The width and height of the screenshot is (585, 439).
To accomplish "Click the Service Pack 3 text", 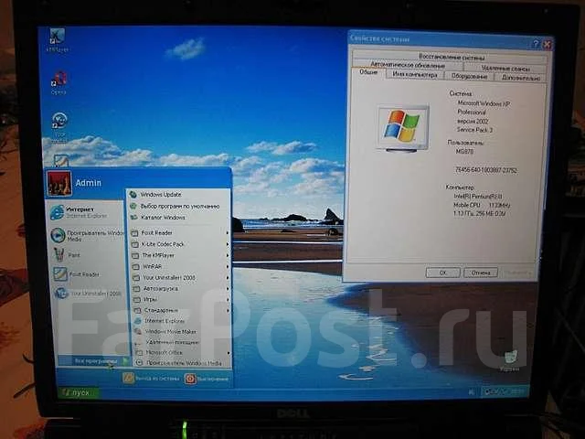I will [x=474, y=130].
